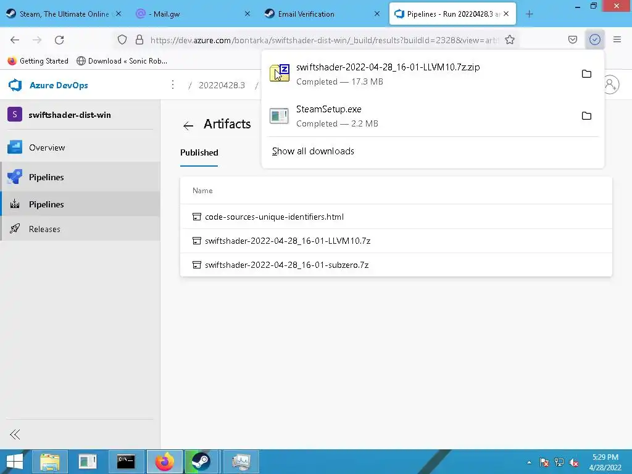This screenshot has height=474, width=632.
Task: Open the downloaded swiftshader-2022-04-28_16-01-LLVM10.7z.zip file
Action: tap(419, 74)
